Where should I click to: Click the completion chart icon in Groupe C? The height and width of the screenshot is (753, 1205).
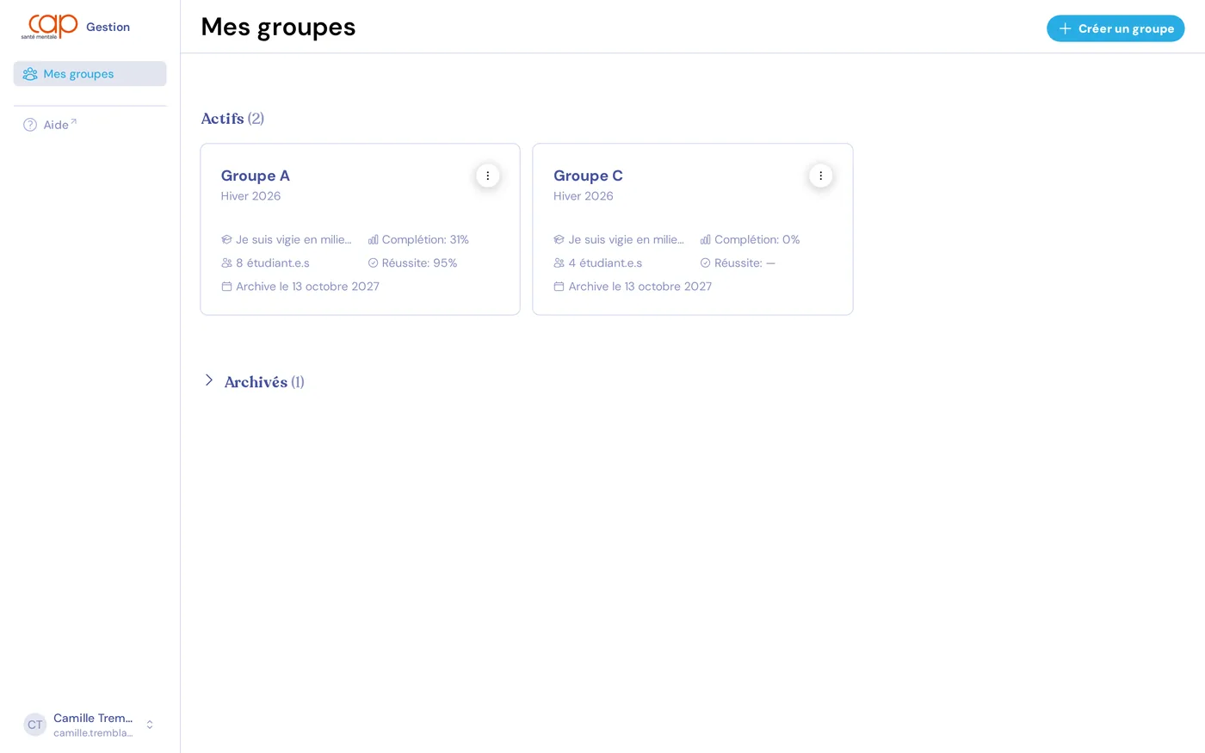pos(705,239)
